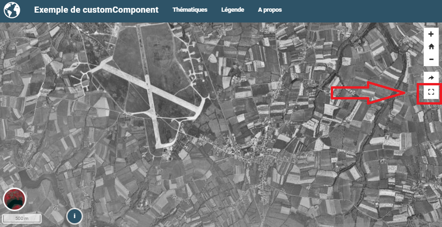Click the 500 m scale bar
442x227 pixels.
22,218
